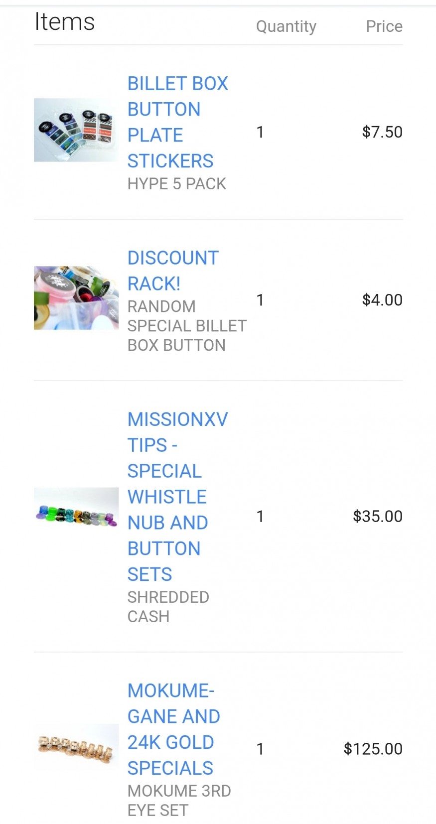This screenshot has width=436, height=824.
Task: Open the Discount Rack! product link
Action: [172, 271]
